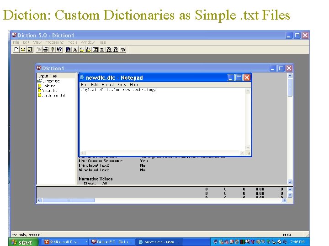Open the Window menu in Diction 5.0

click(x=88, y=42)
